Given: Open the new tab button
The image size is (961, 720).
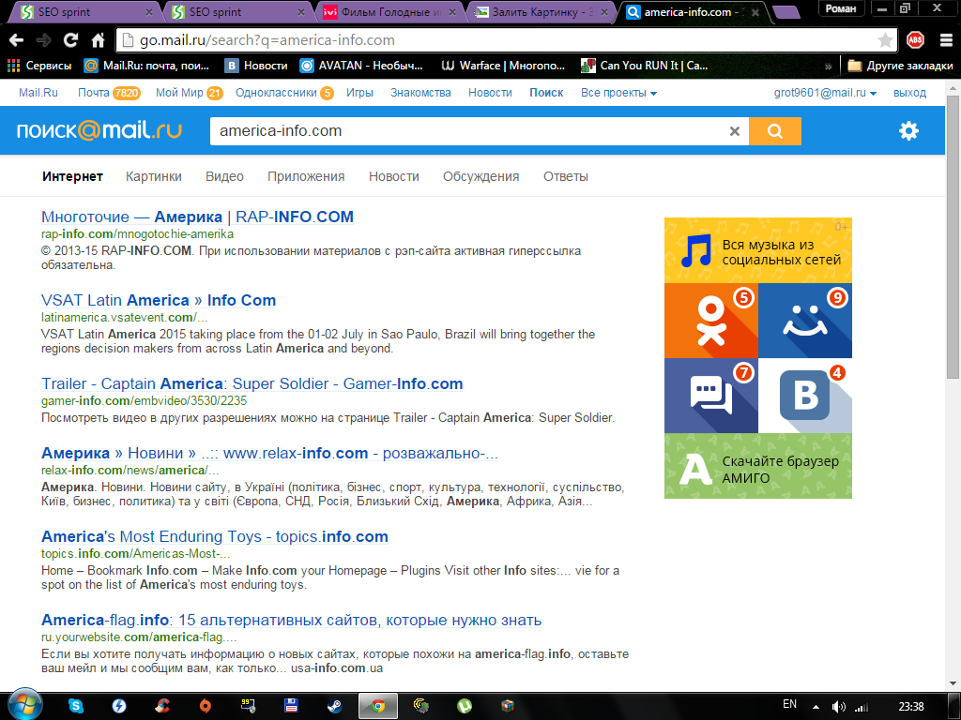Looking at the screenshot, I should point(786,11).
